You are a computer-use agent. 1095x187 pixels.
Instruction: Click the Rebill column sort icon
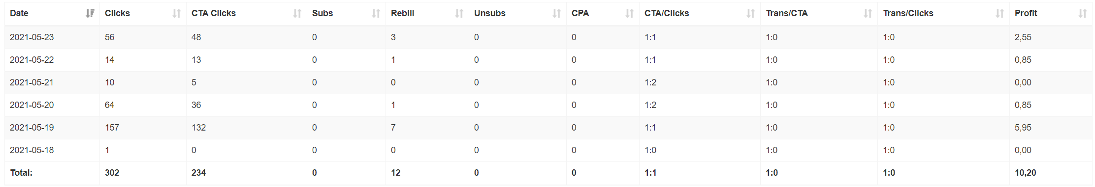(459, 13)
